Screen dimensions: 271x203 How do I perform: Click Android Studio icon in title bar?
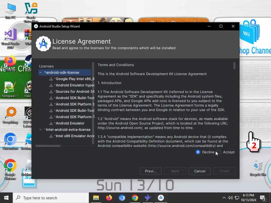(x=36, y=26)
